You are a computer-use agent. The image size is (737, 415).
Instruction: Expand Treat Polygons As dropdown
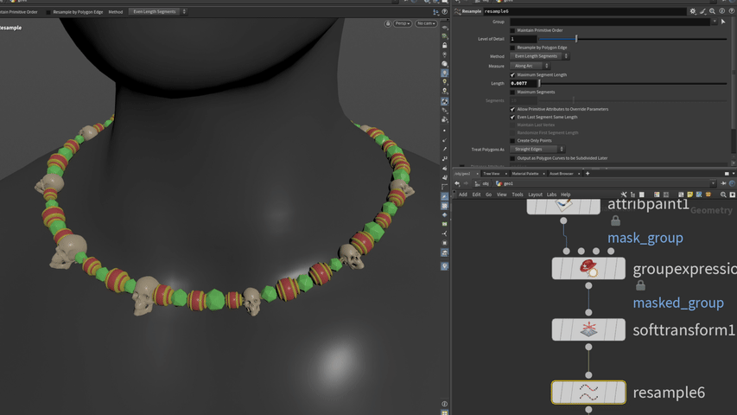(537, 150)
